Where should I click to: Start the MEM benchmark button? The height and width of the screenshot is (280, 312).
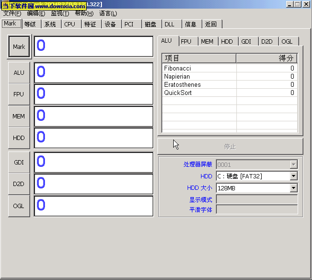19,116
